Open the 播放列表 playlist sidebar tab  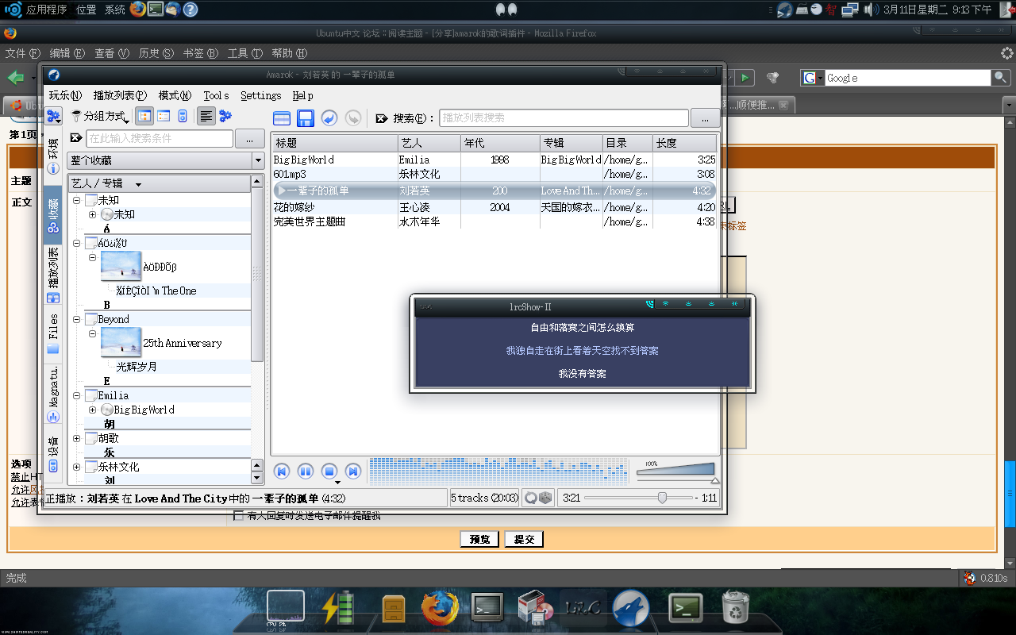[x=53, y=275]
